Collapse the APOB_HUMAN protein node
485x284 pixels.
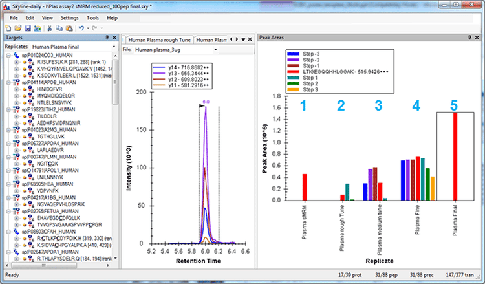point(6,83)
